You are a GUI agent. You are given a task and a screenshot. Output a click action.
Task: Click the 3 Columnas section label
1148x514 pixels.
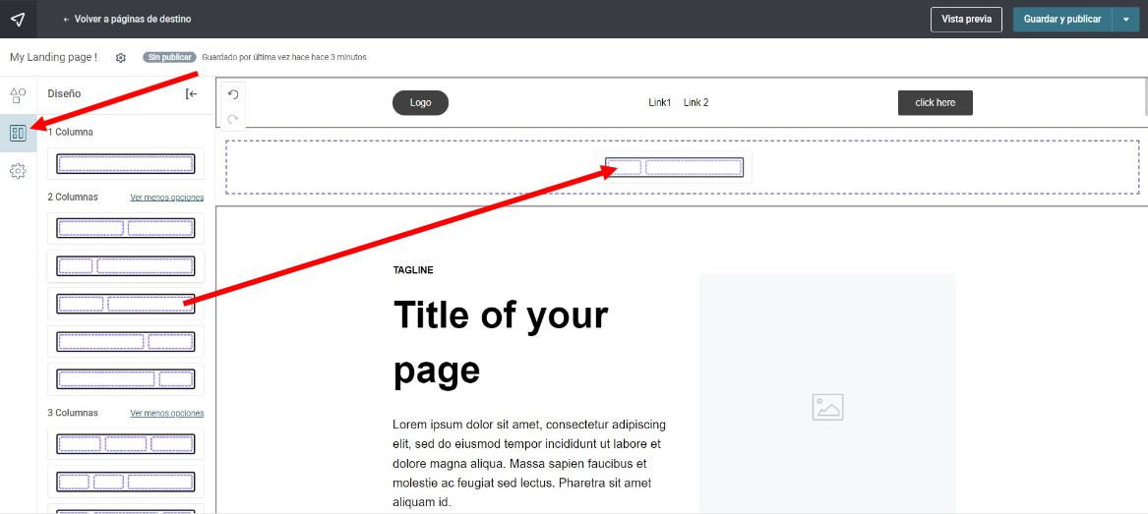click(73, 413)
